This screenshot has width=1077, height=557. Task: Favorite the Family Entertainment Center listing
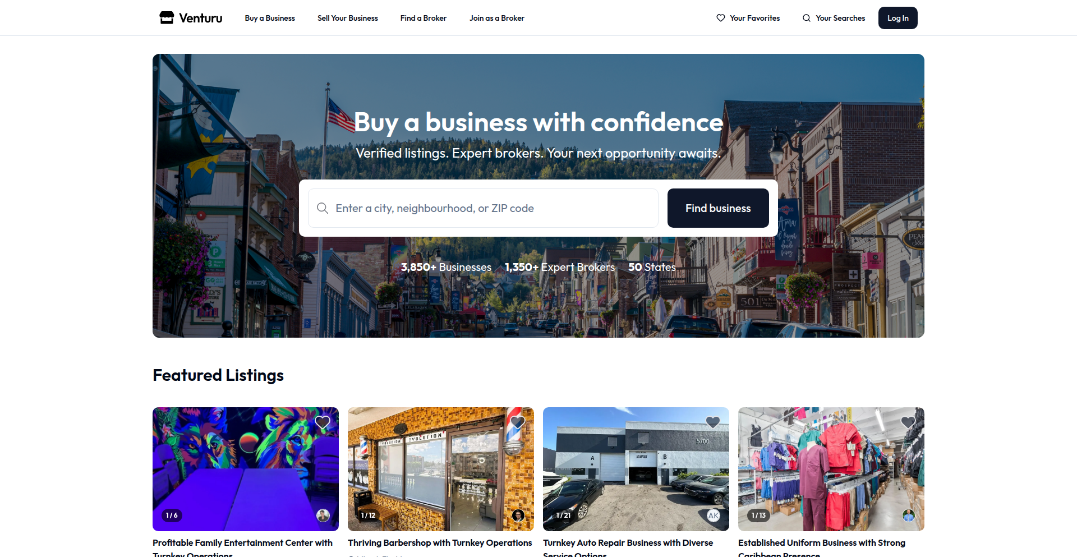pos(323,422)
